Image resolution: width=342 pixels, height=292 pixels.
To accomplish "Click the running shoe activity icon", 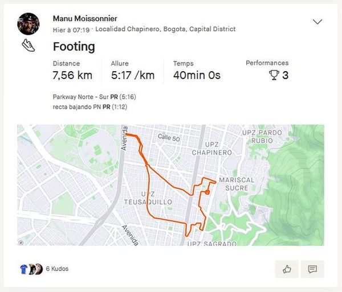I will point(28,46).
